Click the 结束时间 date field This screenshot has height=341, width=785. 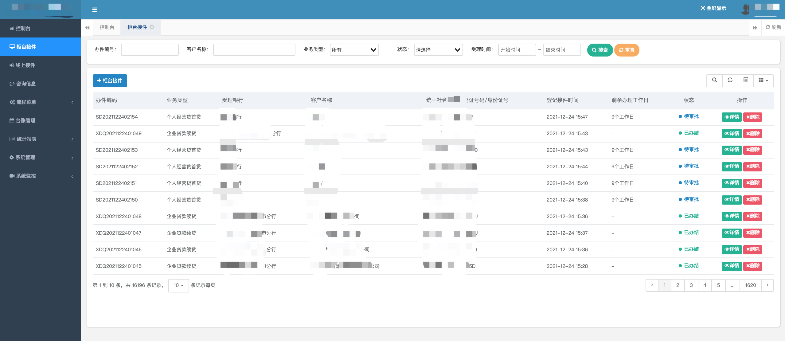pyautogui.click(x=562, y=50)
